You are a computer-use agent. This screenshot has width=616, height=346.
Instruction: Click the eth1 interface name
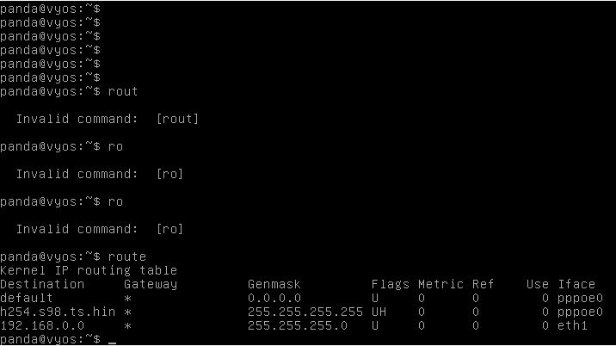click(572, 325)
